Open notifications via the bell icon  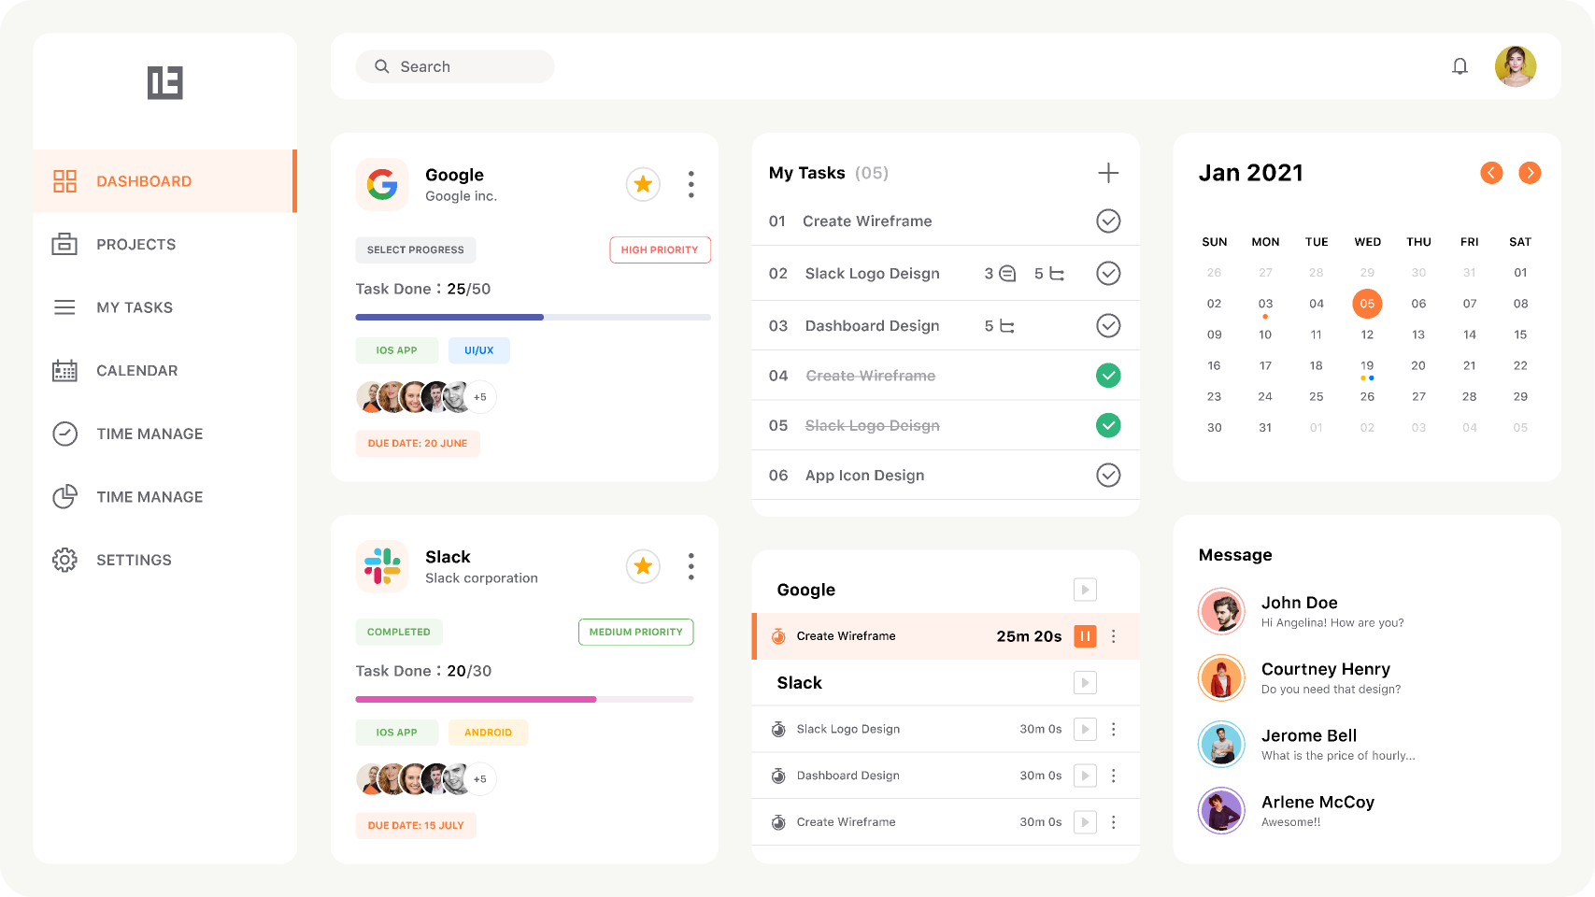point(1460,66)
